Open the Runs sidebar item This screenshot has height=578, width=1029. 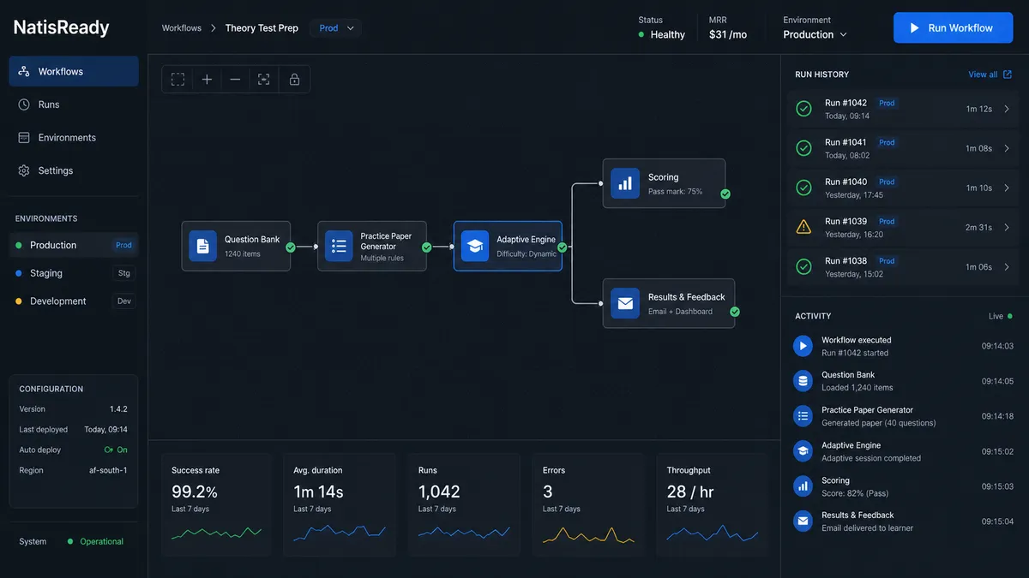click(74, 104)
